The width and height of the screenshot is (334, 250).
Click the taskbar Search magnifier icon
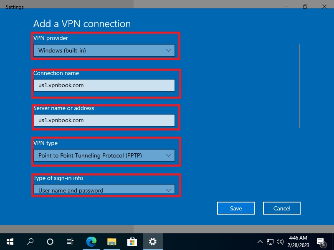click(30, 242)
